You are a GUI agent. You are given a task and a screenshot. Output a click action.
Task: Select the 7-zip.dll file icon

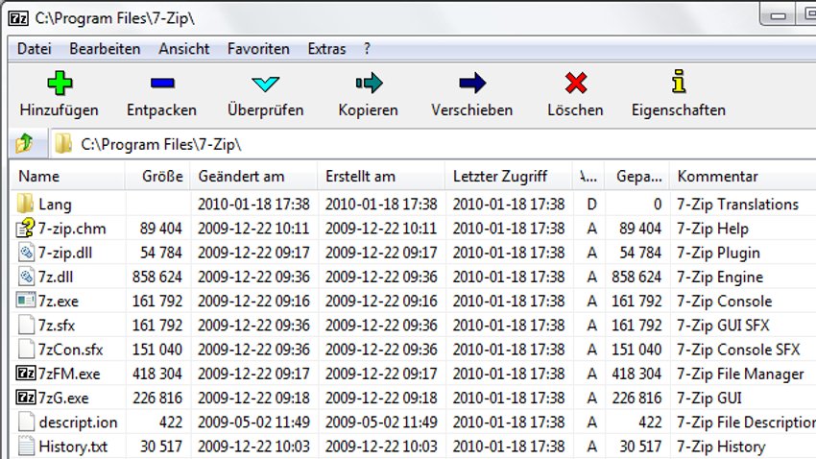(x=26, y=253)
